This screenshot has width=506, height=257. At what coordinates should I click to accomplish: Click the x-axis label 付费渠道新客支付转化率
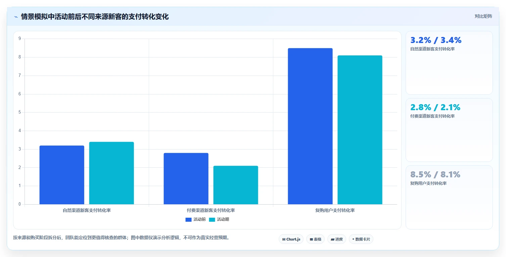(x=211, y=210)
